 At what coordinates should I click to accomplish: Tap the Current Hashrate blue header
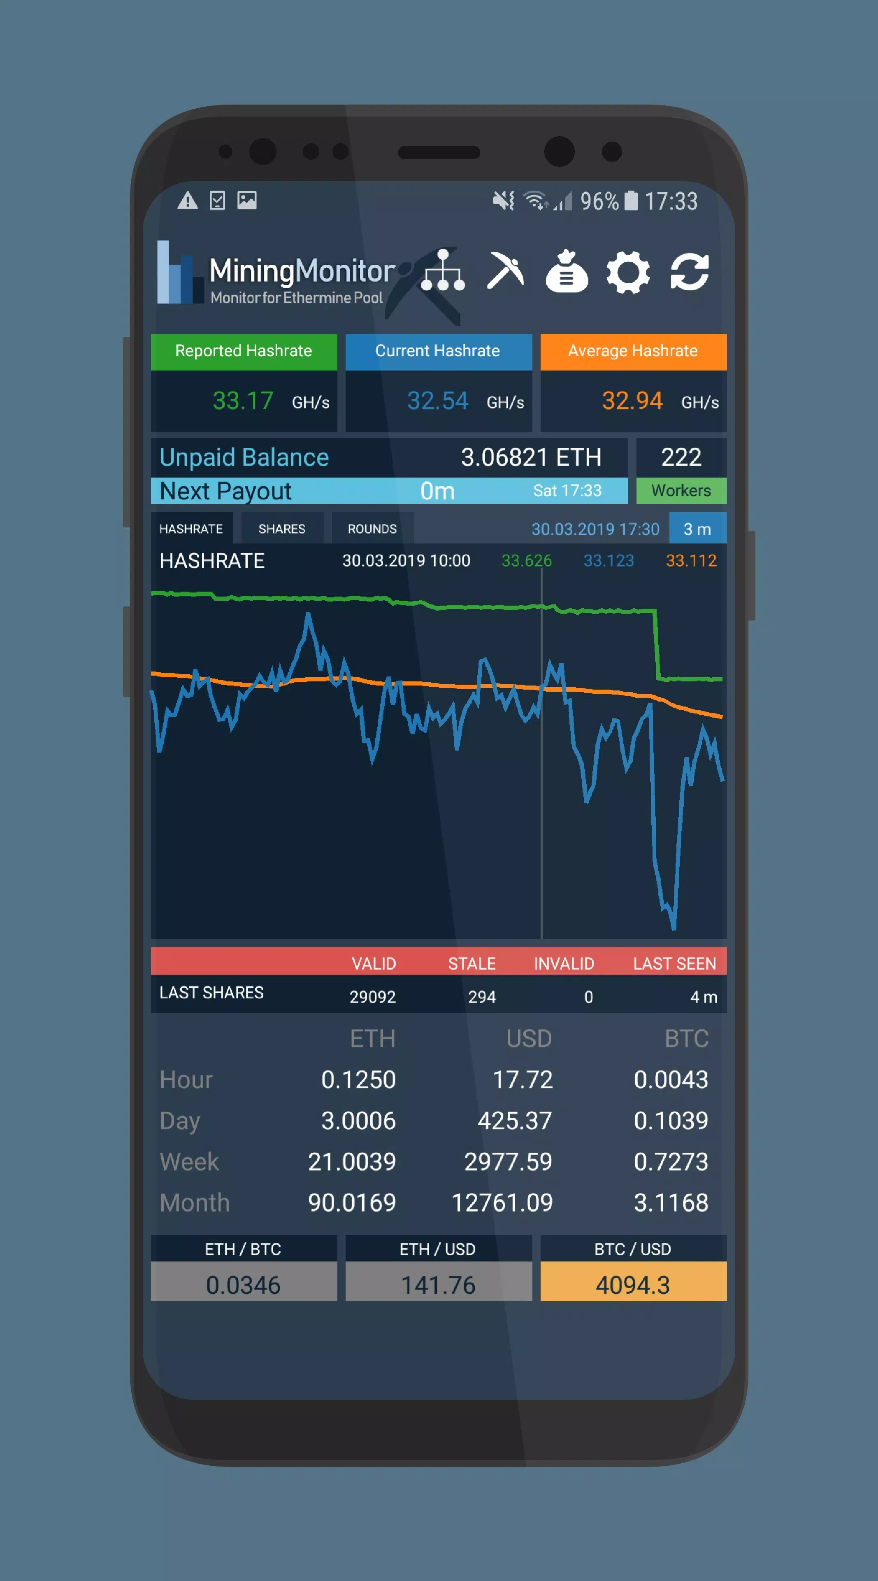point(439,352)
